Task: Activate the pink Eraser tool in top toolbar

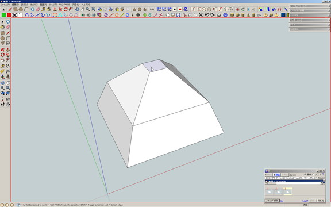Action: (x=38, y=10)
